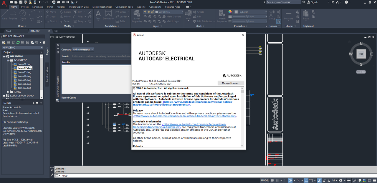This screenshot has height=183, width=377.
Task: Click the Mirror tool
Action: click(65, 17)
